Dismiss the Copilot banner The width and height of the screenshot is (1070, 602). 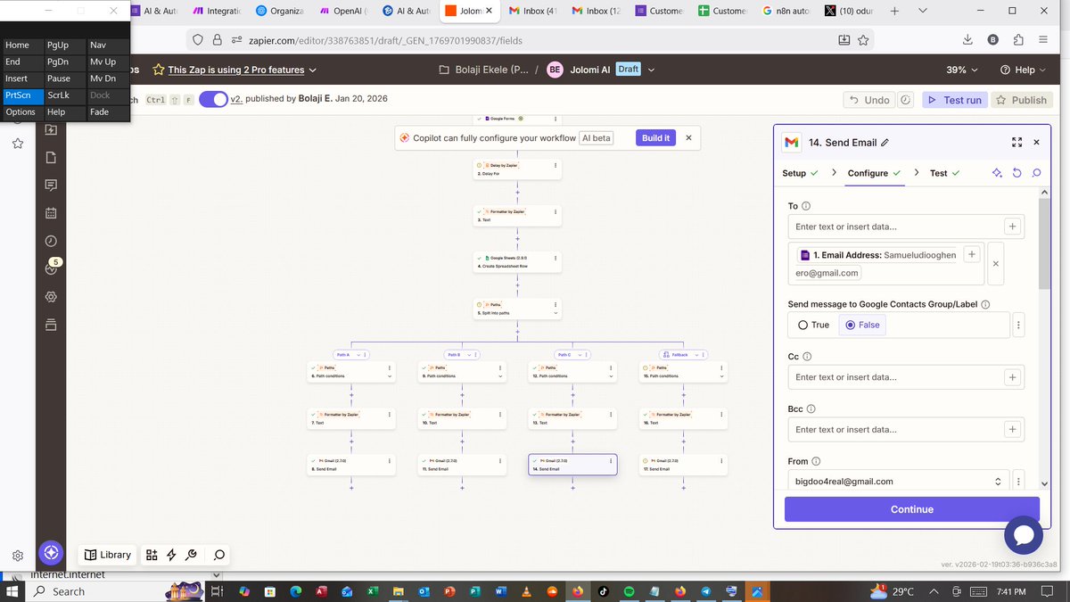[x=688, y=138]
